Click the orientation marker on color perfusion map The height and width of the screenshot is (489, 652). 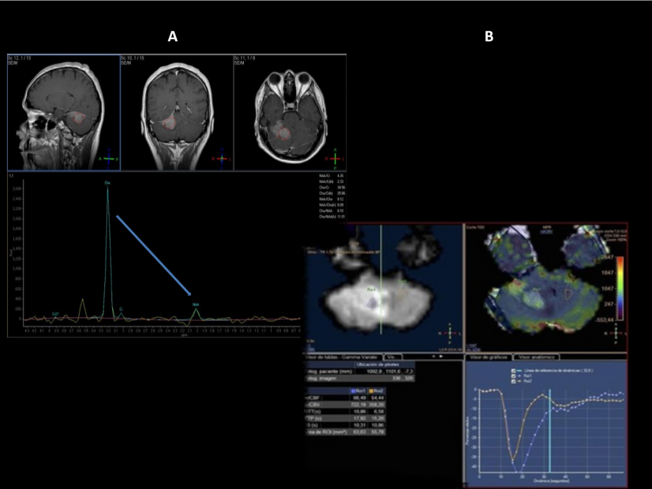(x=616, y=332)
